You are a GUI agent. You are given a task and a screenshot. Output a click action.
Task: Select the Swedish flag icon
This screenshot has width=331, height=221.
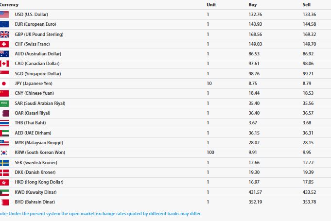(4, 163)
